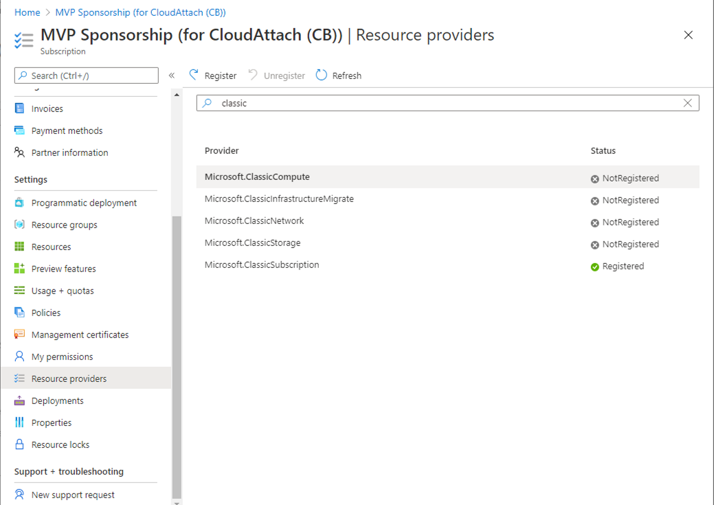Click the green Registered status check icon
Image resolution: width=714 pixels, height=505 pixels.
coord(594,267)
